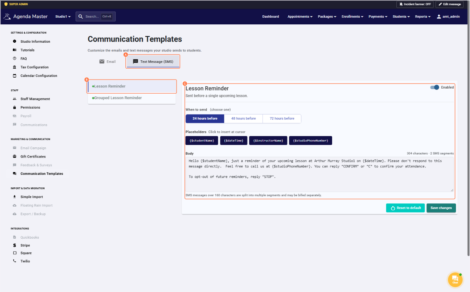Click the Permissions lock icon
The width and height of the screenshot is (470, 292).
point(14,107)
